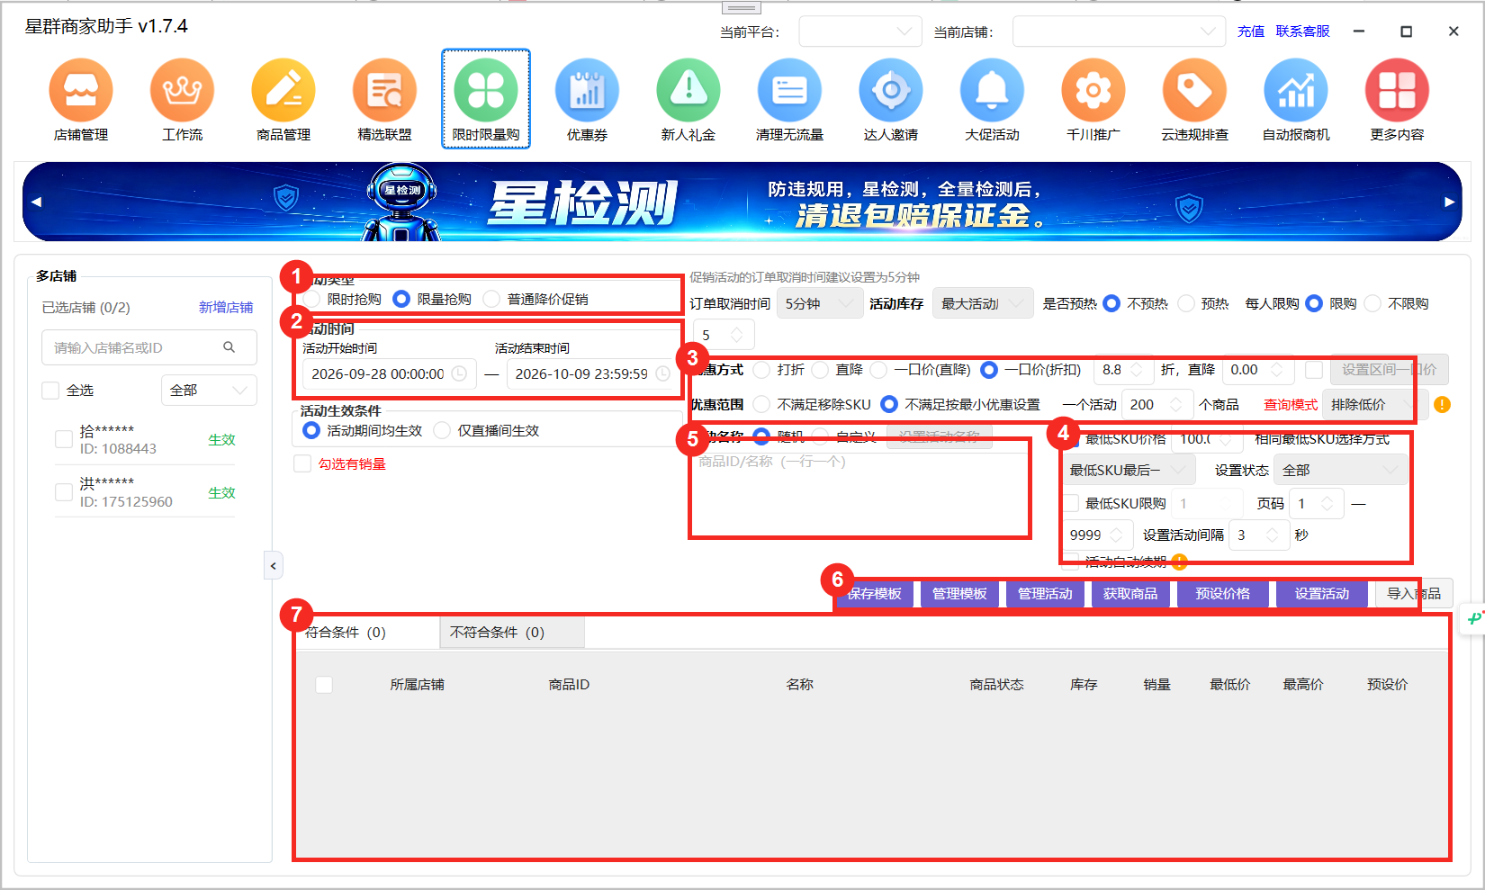Expand the 当前平台 dropdown

(860, 31)
